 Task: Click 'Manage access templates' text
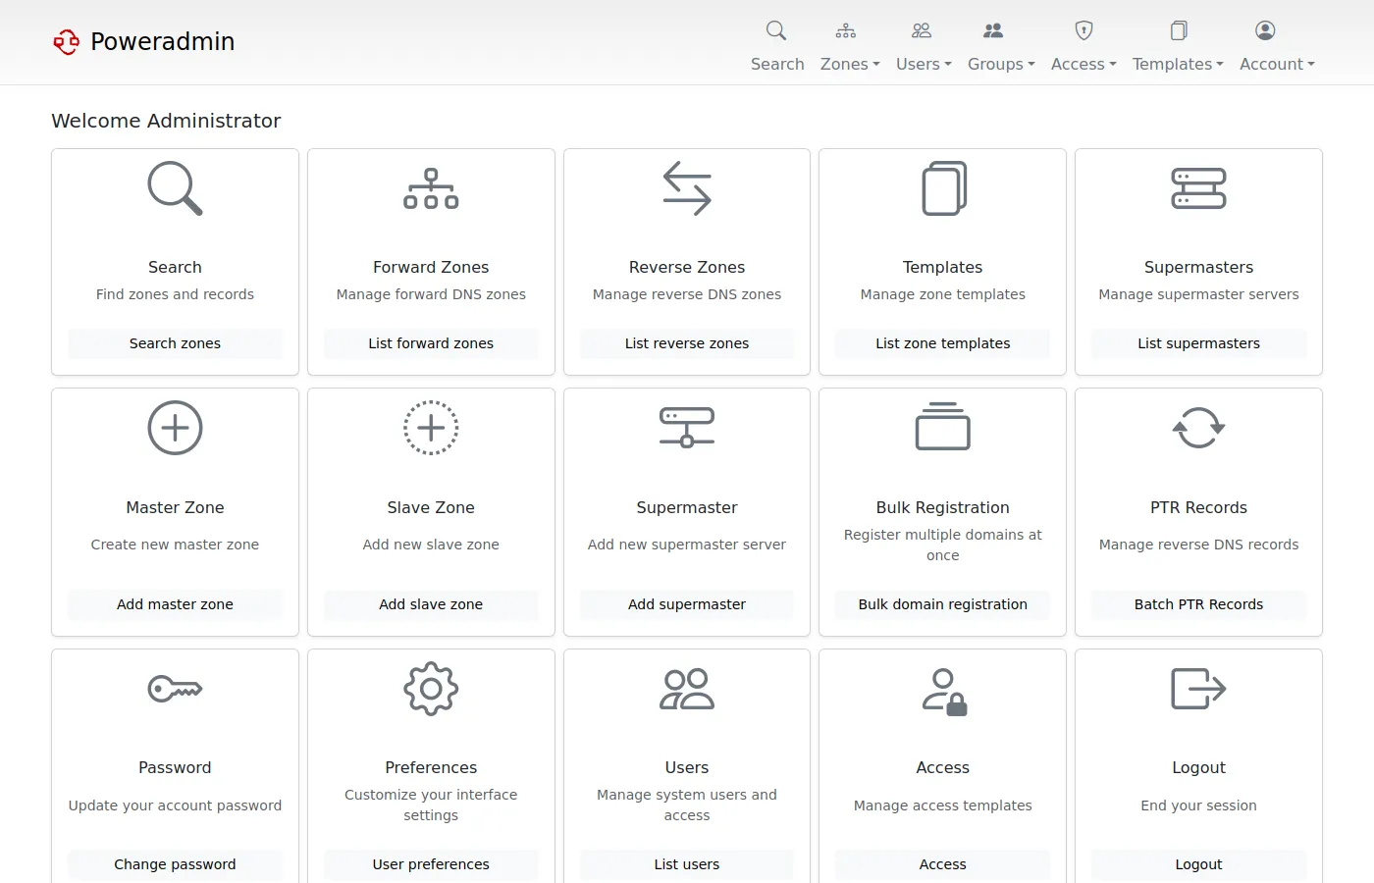943,805
